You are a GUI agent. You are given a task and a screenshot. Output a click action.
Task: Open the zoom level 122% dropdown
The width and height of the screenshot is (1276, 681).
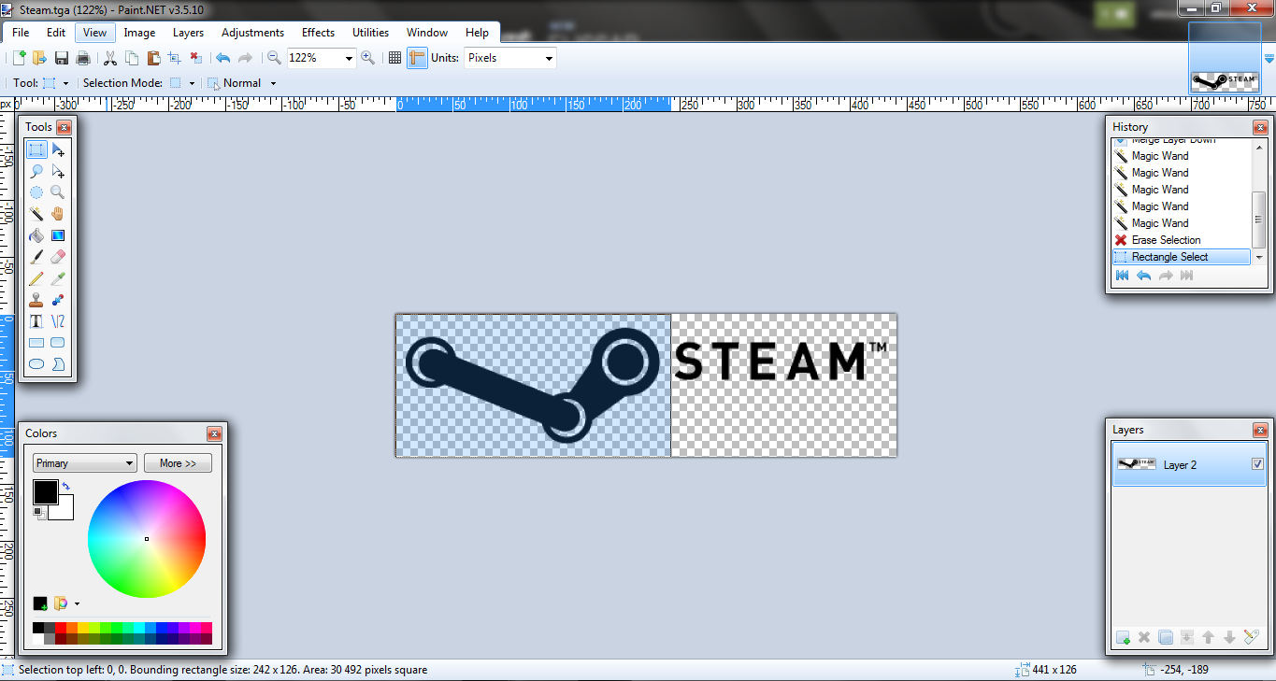pyautogui.click(x=350, y=58)
